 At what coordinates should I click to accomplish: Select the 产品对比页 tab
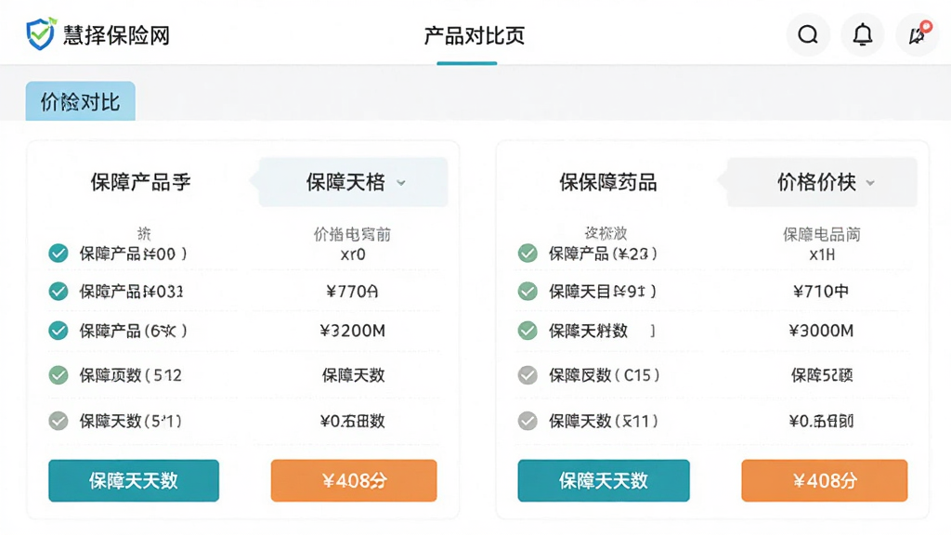click(x=474, y=36)
